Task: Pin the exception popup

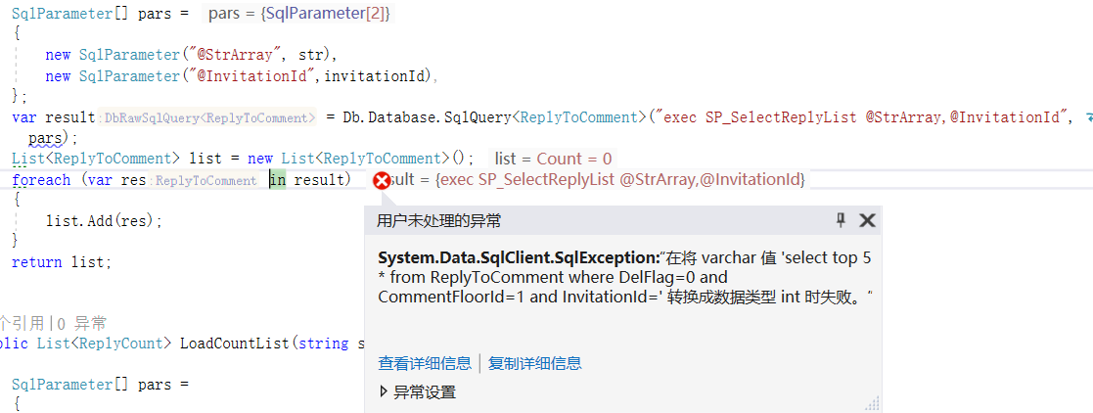Action: click(841, 220)
